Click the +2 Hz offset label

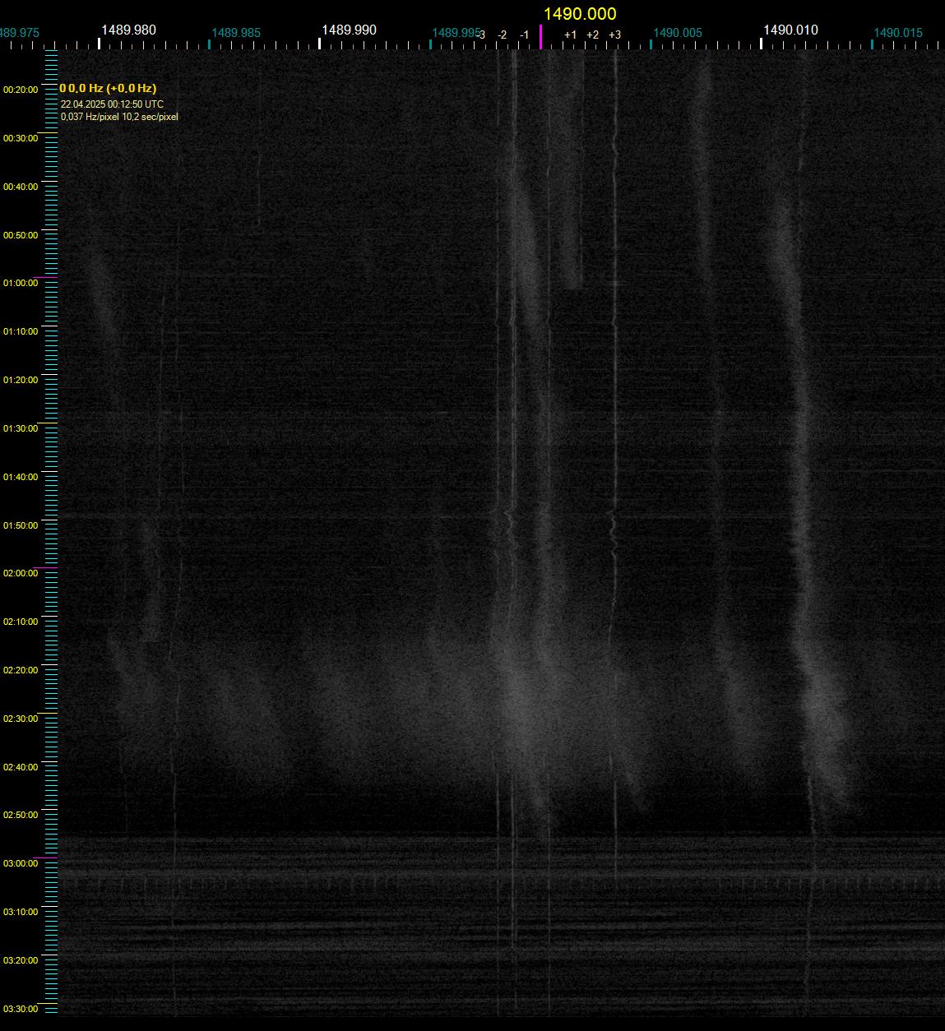(x=592, y=35)
